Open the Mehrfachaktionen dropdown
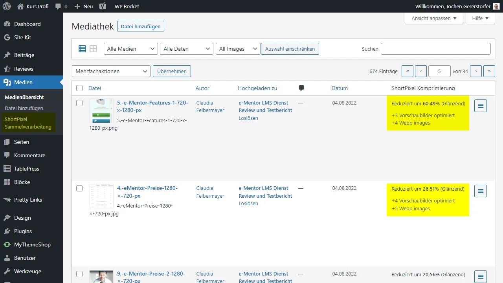 point(111,71)
